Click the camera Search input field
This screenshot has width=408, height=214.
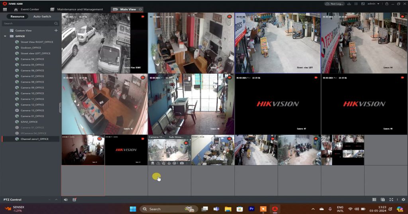click(x=28, y=24)
